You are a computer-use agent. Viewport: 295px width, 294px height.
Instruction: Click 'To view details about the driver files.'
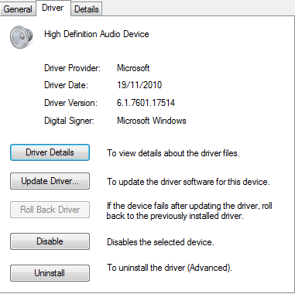[173, 153]
